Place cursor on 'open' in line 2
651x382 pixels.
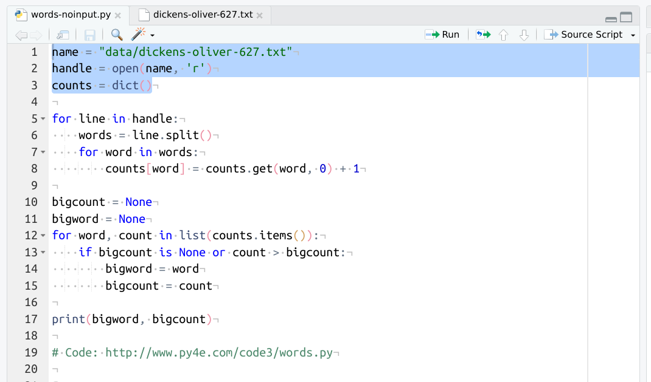point(125,69)
